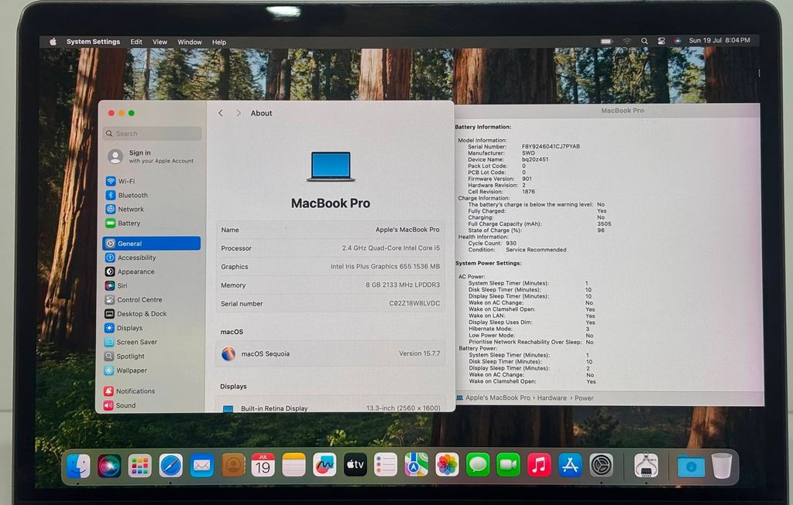Image resolution: width=793 pixels, height=505 pixels.
Task: Open Mail from the Dock
Action: (202, 466)
